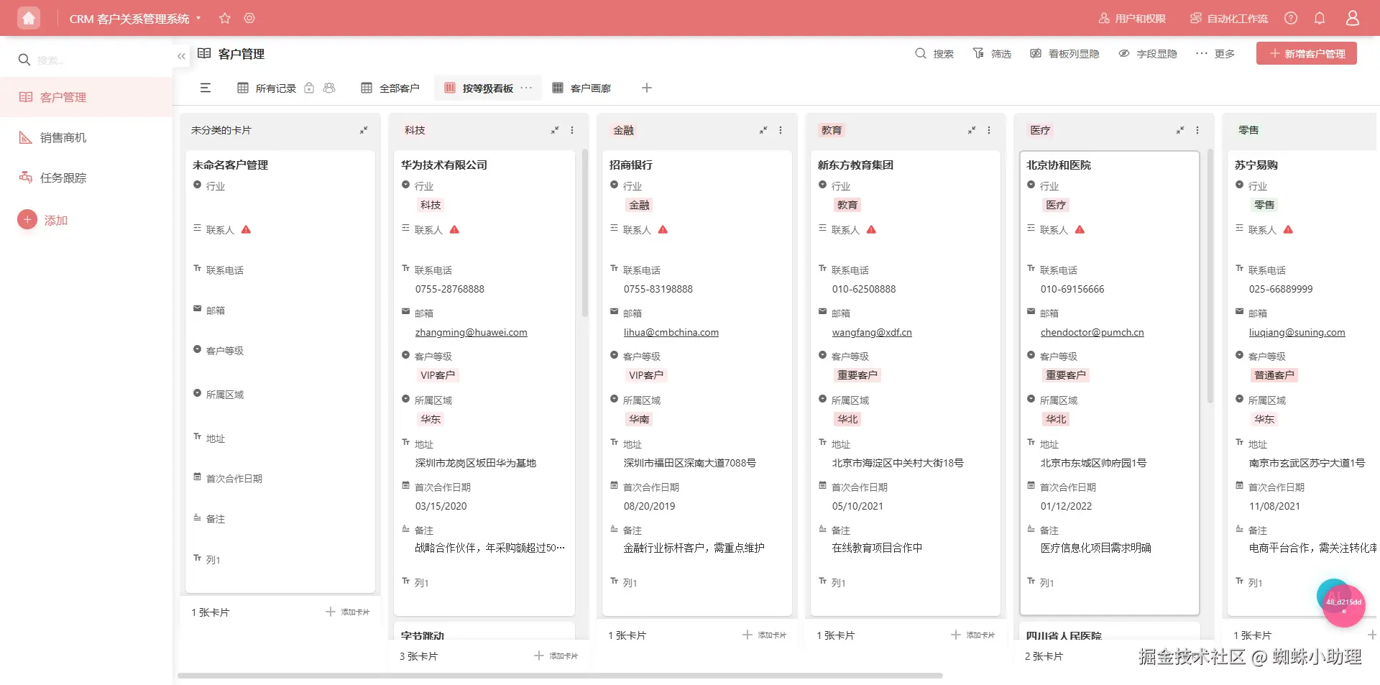1380x685 pixels.
Task: Collapse the 医疗 column
Action: tap(1180, 130)
